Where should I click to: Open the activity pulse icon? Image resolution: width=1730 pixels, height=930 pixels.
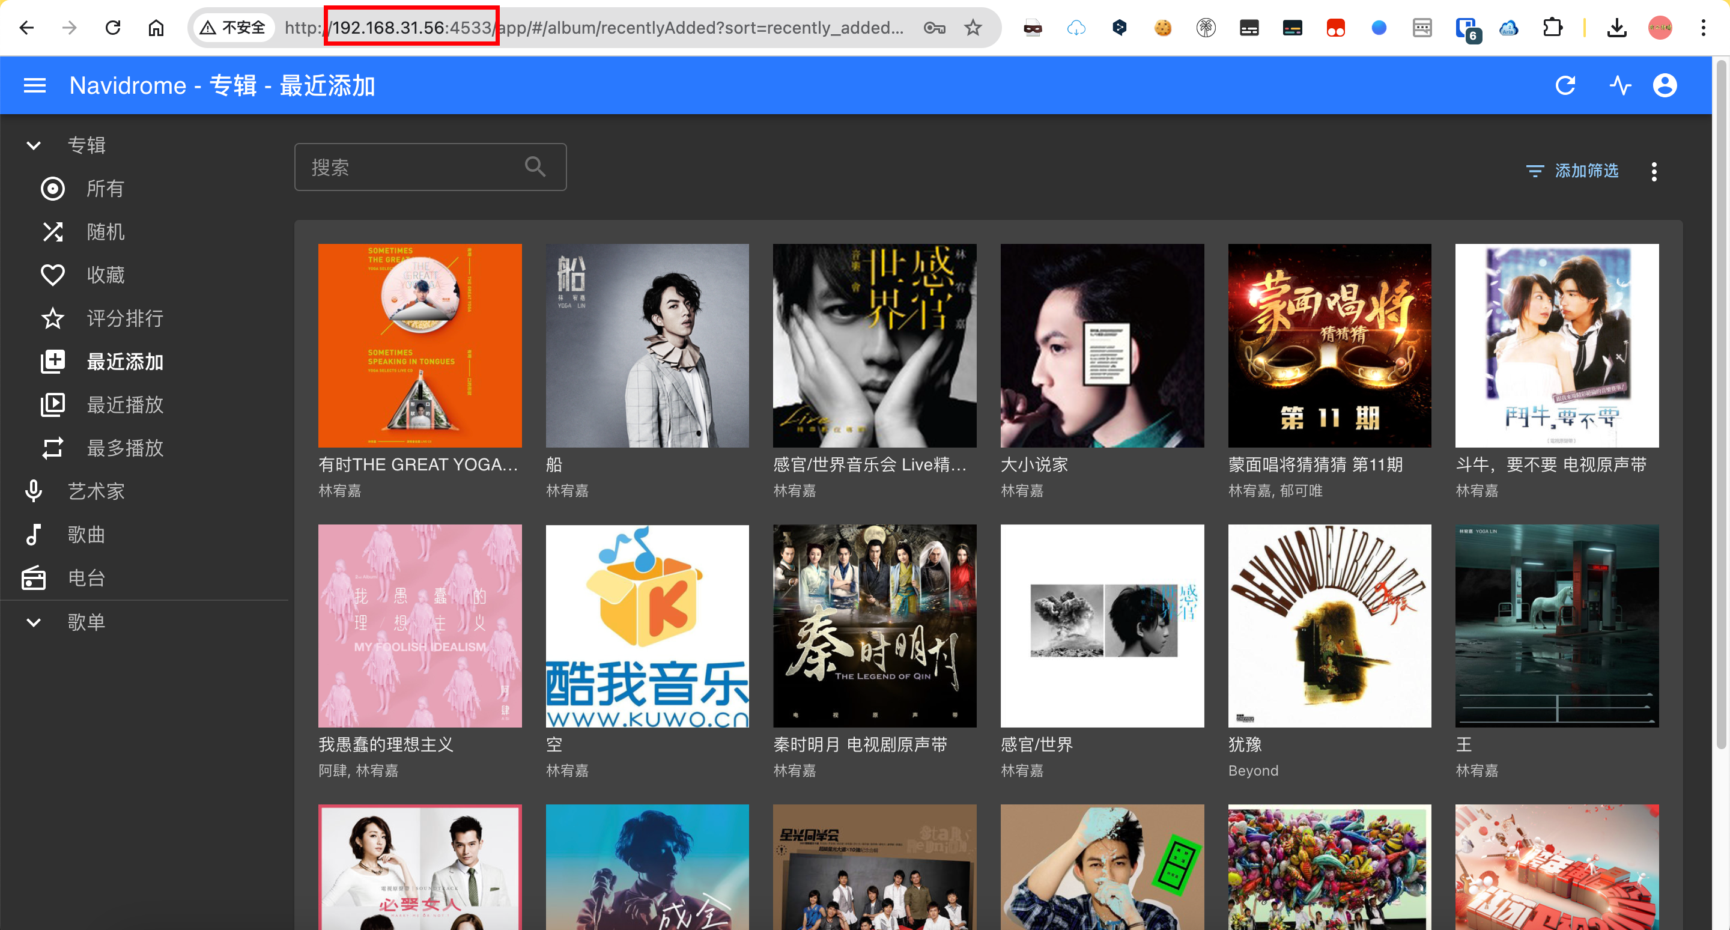point(1620,85)
